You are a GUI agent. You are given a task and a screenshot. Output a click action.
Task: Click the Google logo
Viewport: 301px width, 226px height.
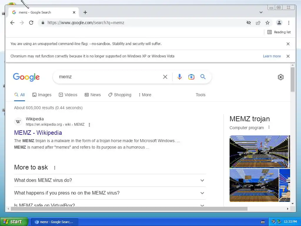[x=26, y=77]
